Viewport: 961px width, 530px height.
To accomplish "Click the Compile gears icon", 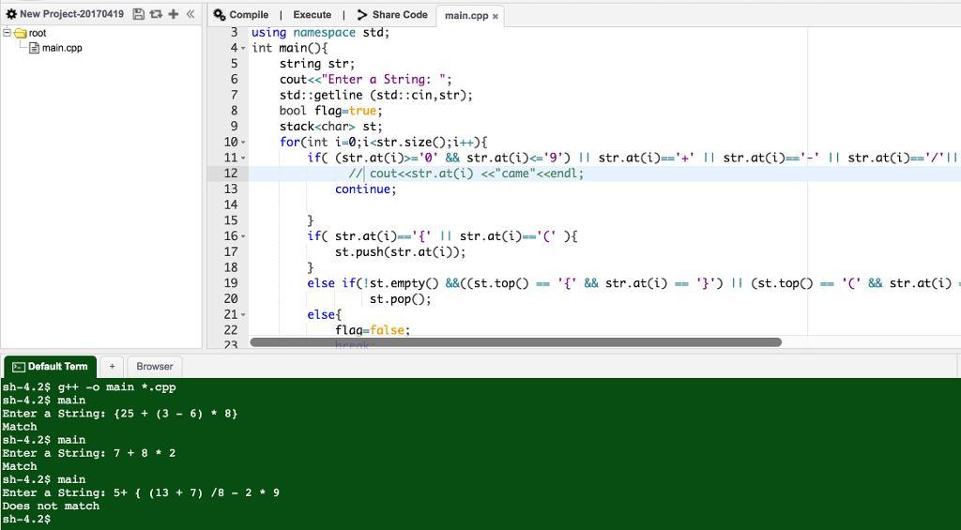I will (x=219, y=15).
